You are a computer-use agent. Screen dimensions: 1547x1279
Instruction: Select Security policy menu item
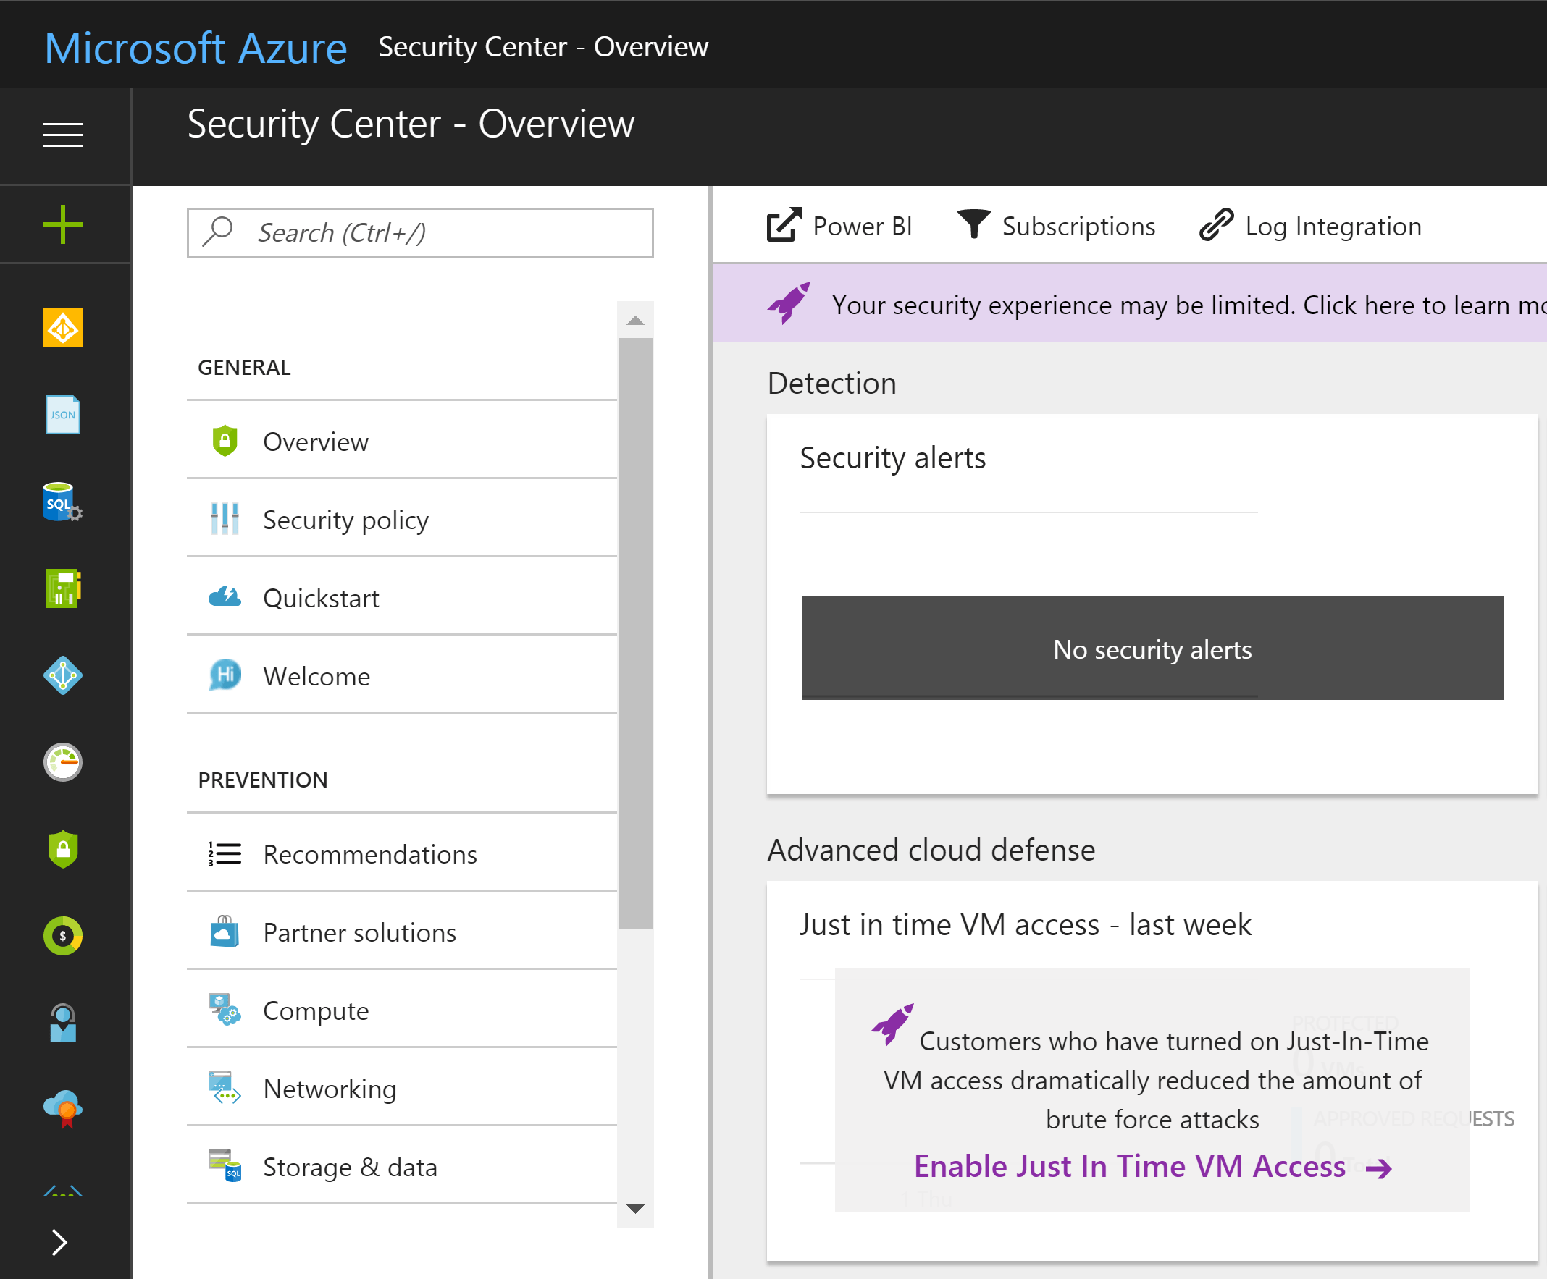[x=345, y=520]
